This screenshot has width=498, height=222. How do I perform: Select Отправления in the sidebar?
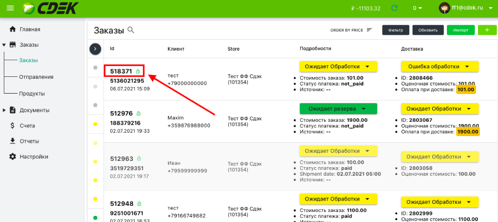pos(36,77)
